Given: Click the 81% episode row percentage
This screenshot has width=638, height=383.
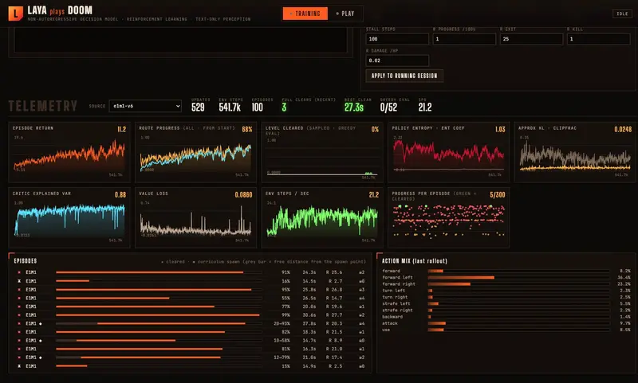Looking at the screenshot, I should pyautogui.click(x=286, y=350).
